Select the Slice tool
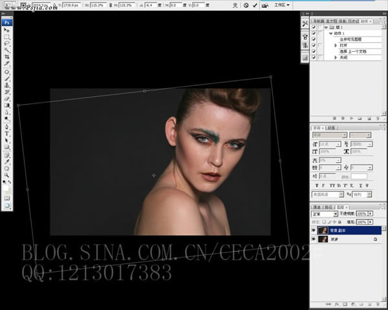The height and width of the screenshot is (310, 388). click(x=6, y=63)
